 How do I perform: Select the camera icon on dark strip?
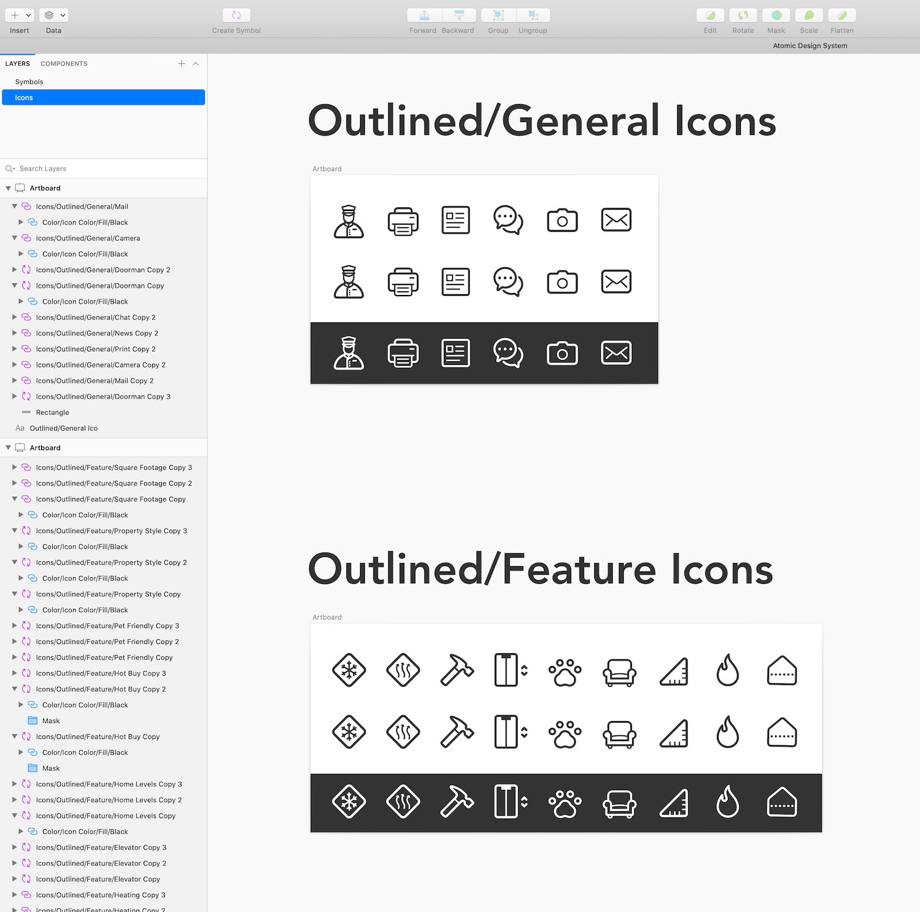click(562, 353)
